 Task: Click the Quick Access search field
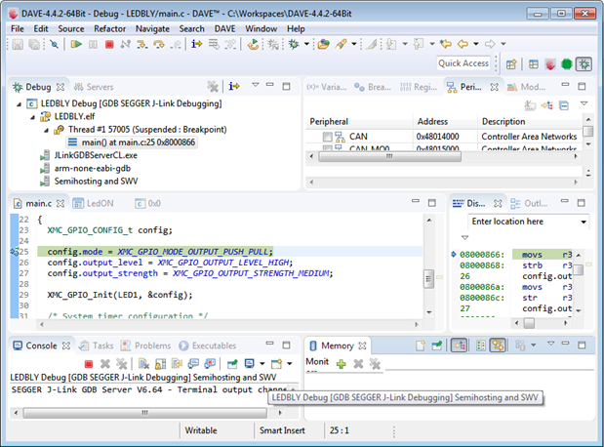click(463, 63)
